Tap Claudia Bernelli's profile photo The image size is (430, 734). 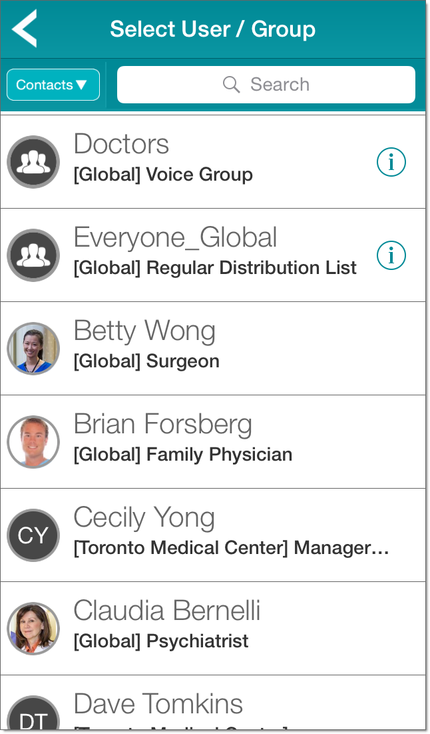click(x=33, y=629)
